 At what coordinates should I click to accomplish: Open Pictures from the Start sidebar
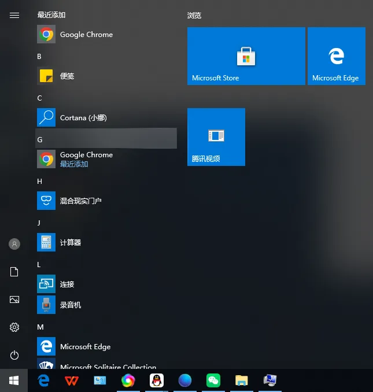tap(14, 299)
